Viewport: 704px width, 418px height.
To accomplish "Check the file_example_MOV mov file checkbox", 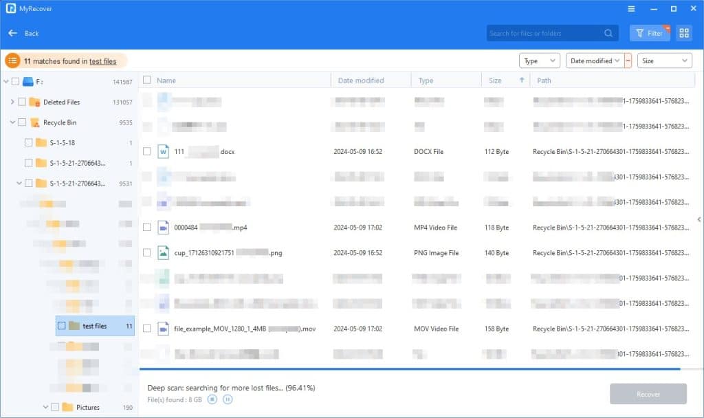I will pyautogui.click(x=147, y=328).
